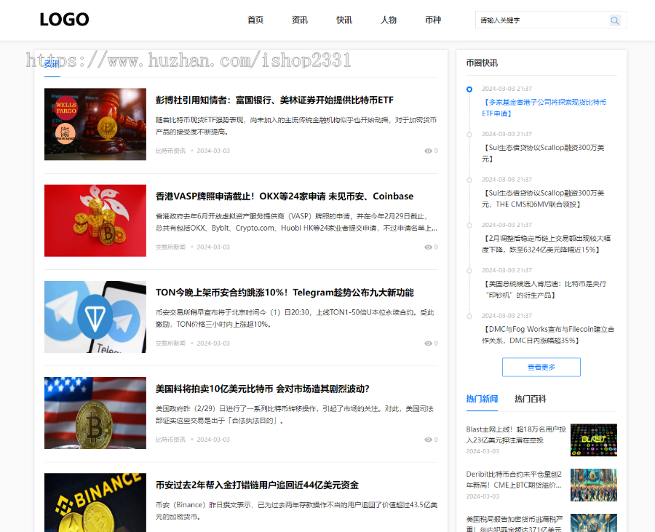
Task: Open the 富国银行、美林证券 Bitcoin ETF article title
Action: pos(274,100)
